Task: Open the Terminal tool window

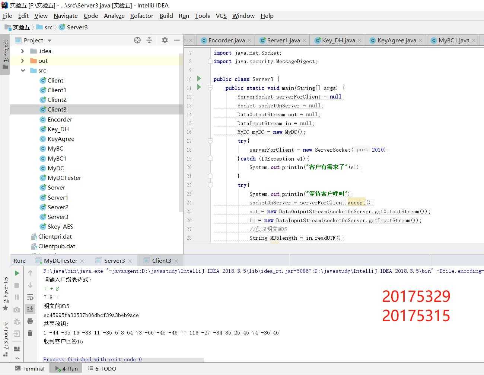Action: coord(30,368)
